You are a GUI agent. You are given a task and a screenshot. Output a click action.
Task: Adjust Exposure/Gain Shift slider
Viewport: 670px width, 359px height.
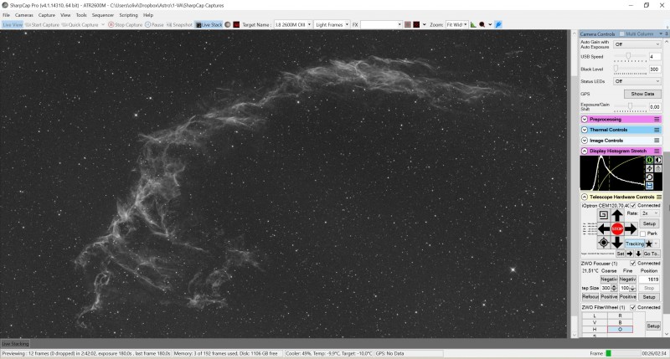pos(631,106)
